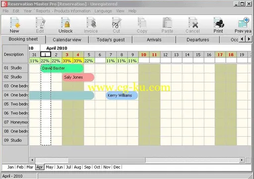The height and width of the screenshot is (179, 254).
Task: Click the Unlock padlock icon
Action: (x=65, y=23)
